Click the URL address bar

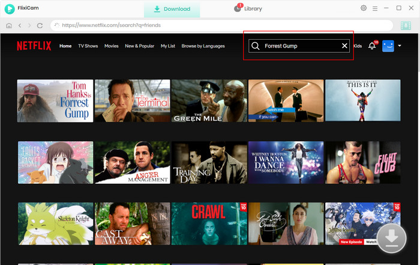(221, 25)
